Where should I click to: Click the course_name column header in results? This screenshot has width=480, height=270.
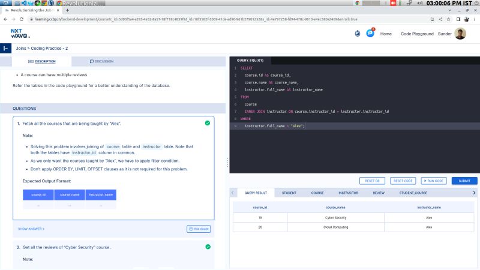(335, 207)
